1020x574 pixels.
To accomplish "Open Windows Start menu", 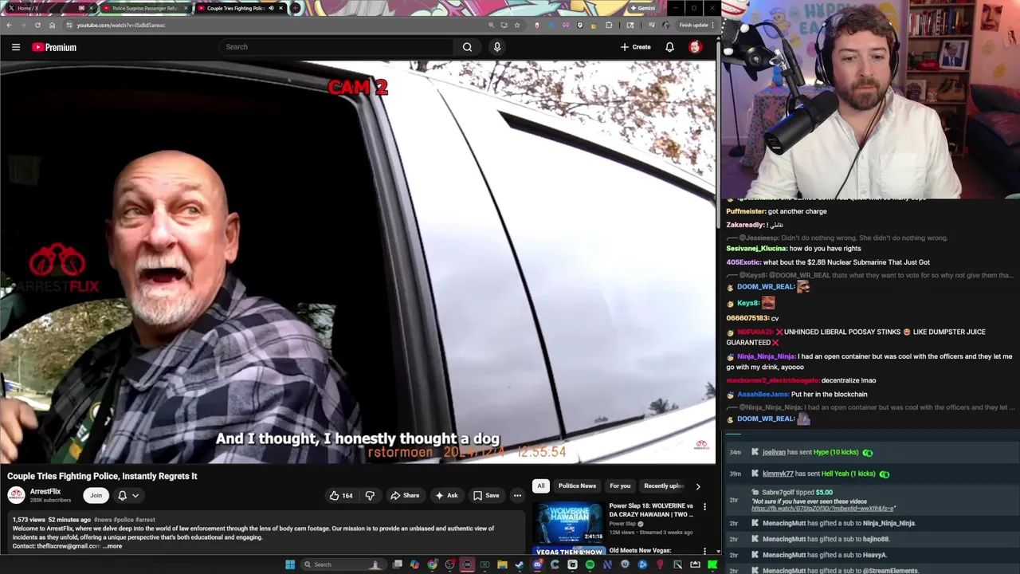I will 290,564.
